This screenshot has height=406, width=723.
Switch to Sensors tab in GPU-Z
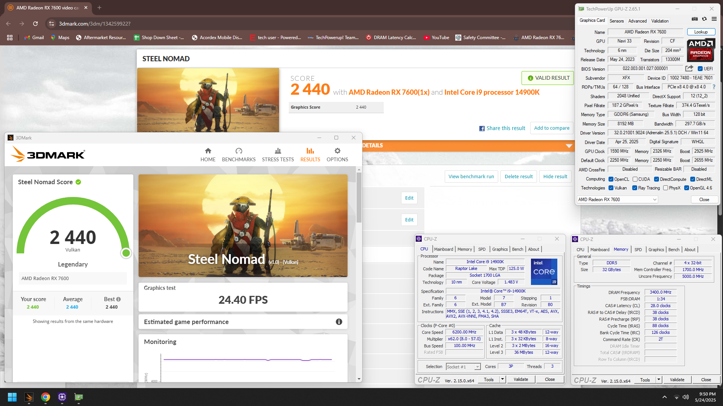pyautogui.click(x=616, y=21)
